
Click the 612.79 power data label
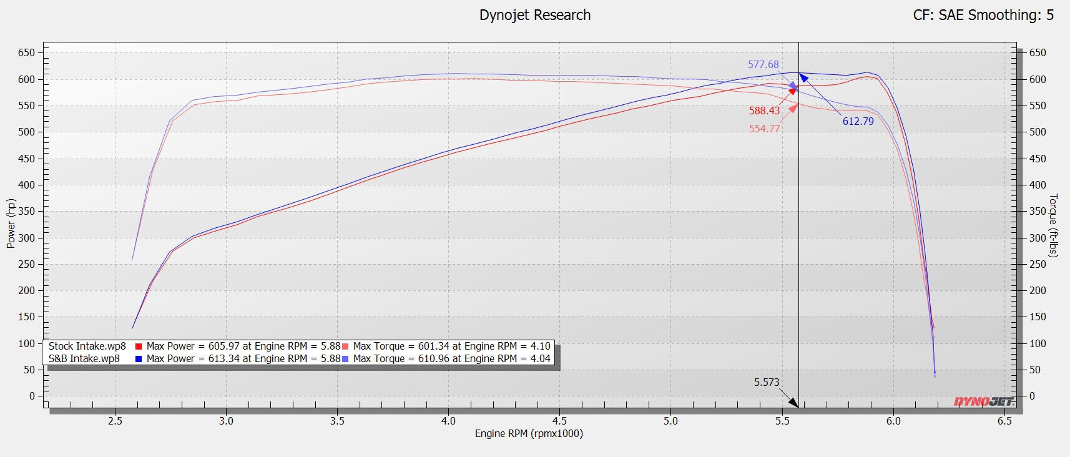(x=858, y=121)
